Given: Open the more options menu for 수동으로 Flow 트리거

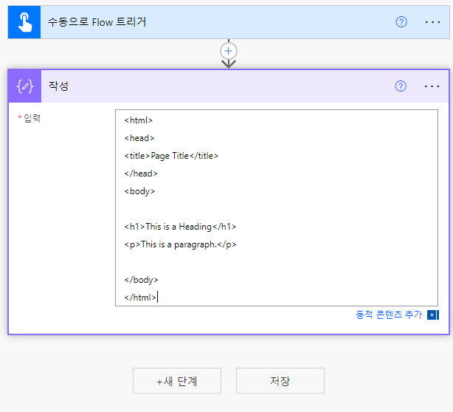Looking at the screenshot, I should tap(432, 22).
